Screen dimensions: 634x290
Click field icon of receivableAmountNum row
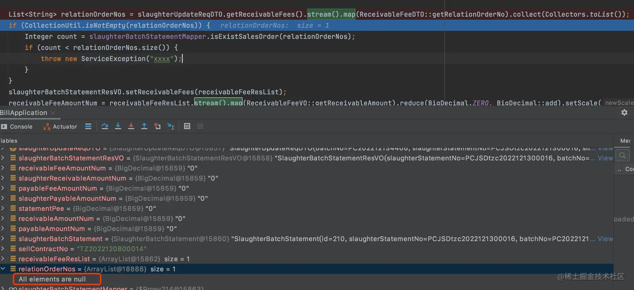pos(13,218)
